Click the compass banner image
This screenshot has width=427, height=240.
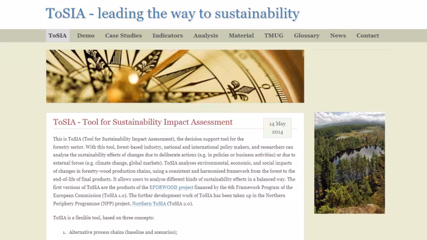175,76
